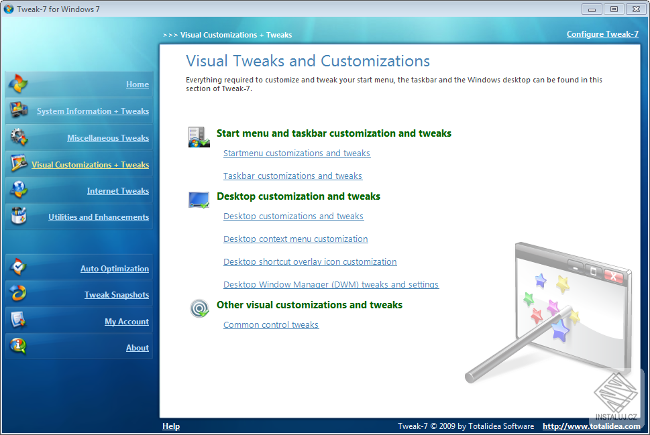Minimize the Tweak-7 window
The width and height of the screenshot is (650, 435).
pyautogui.click(x=592, y=9)
